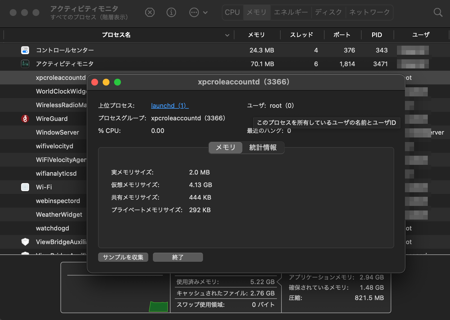Click the サンプルを収集 button
Image resolution: width=450 pixels, height=320 pixels.
[123, 257]
